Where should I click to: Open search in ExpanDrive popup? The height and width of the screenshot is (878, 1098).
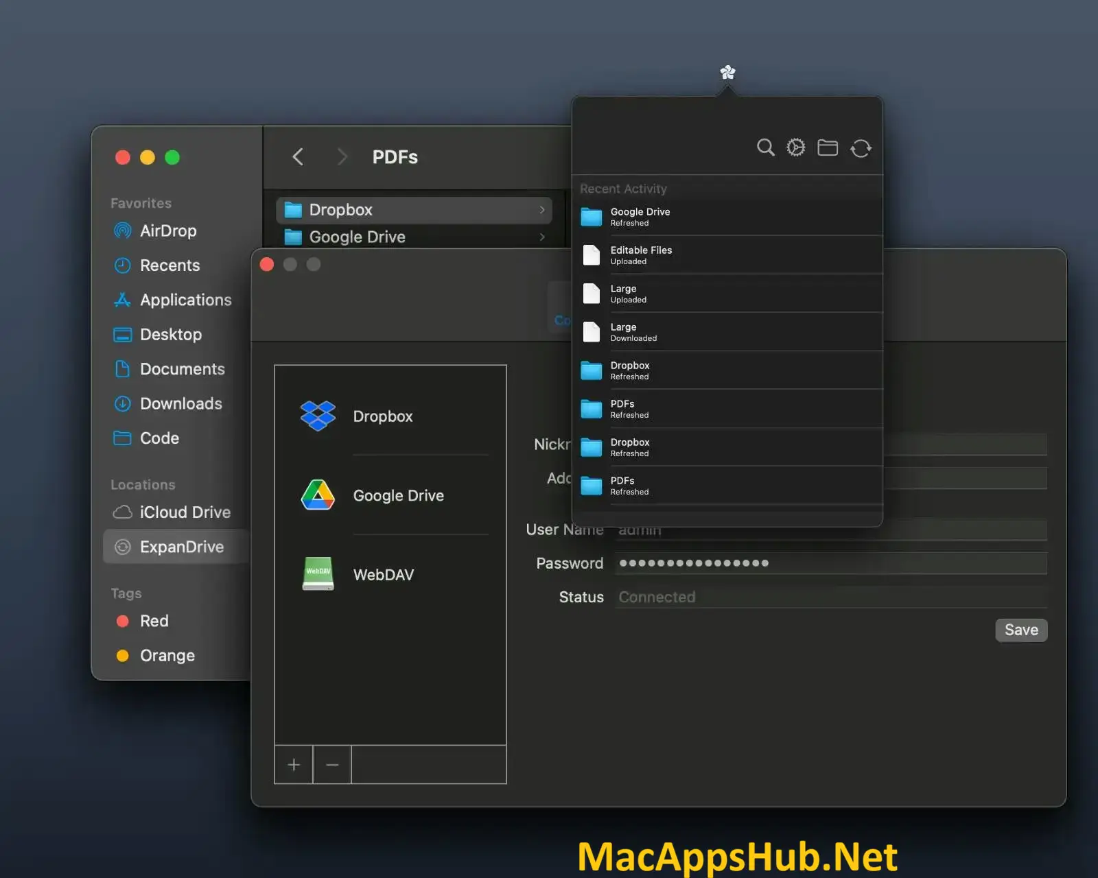pyautogui.click(x=765, y=147)
